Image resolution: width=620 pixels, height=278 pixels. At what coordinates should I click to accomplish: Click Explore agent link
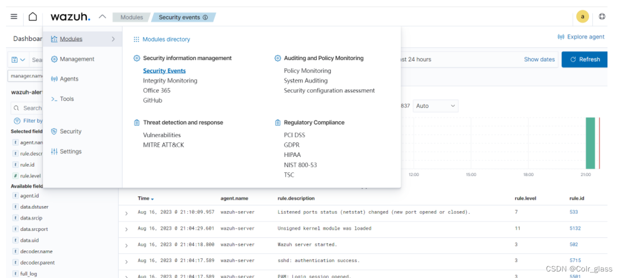point(581,37)
